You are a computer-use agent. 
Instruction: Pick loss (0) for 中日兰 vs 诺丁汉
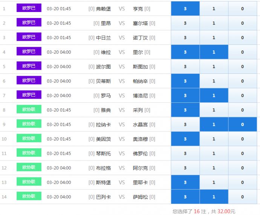[x=242, y=38]
